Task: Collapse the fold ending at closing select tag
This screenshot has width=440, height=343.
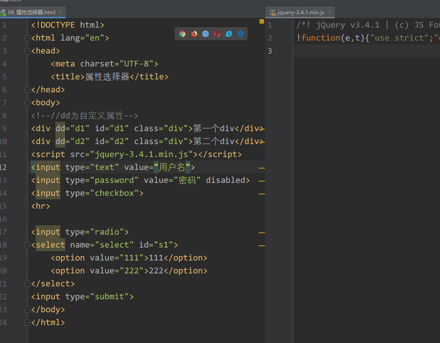Action: click(27, 283)
